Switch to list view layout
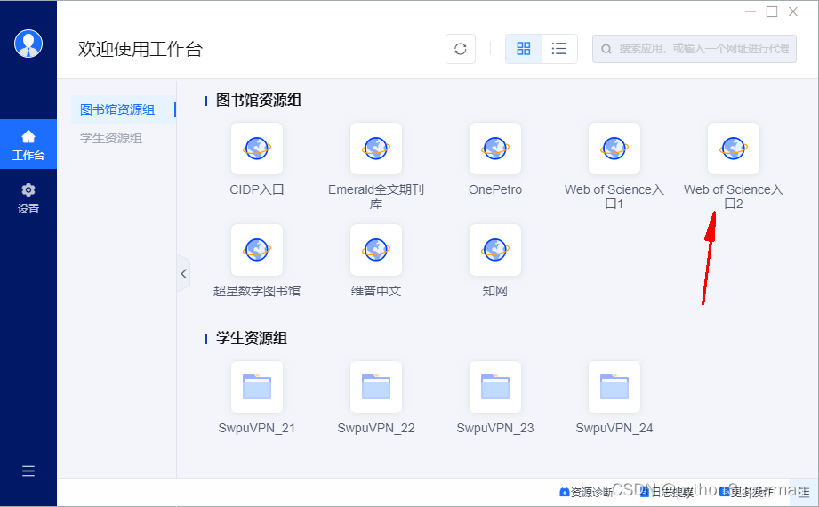819x507 pixels. (558, 49)
